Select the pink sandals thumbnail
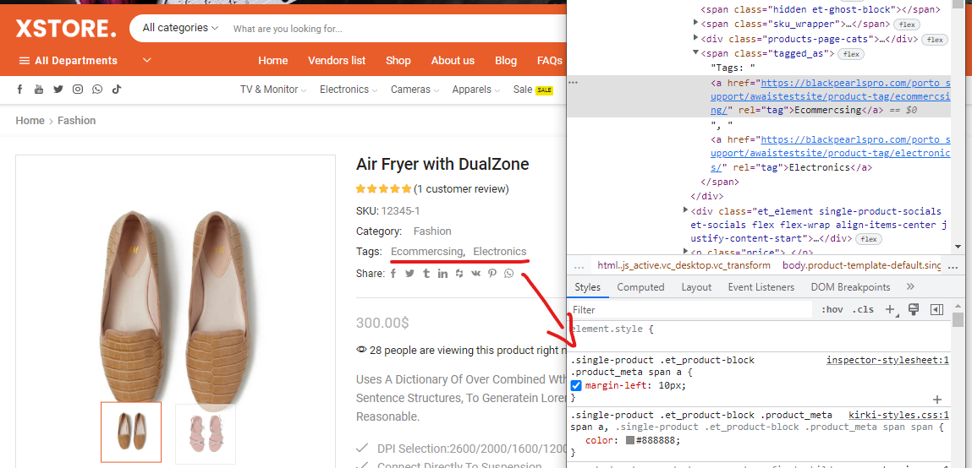972x468 pixels. click(206, 433)
